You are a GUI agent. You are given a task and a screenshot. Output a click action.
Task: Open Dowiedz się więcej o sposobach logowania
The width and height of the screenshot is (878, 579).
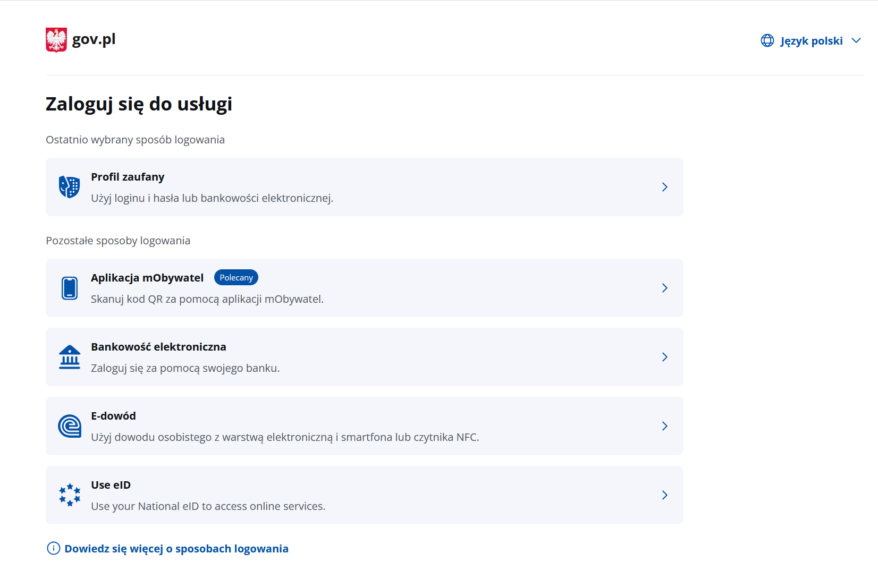[176, 549]
